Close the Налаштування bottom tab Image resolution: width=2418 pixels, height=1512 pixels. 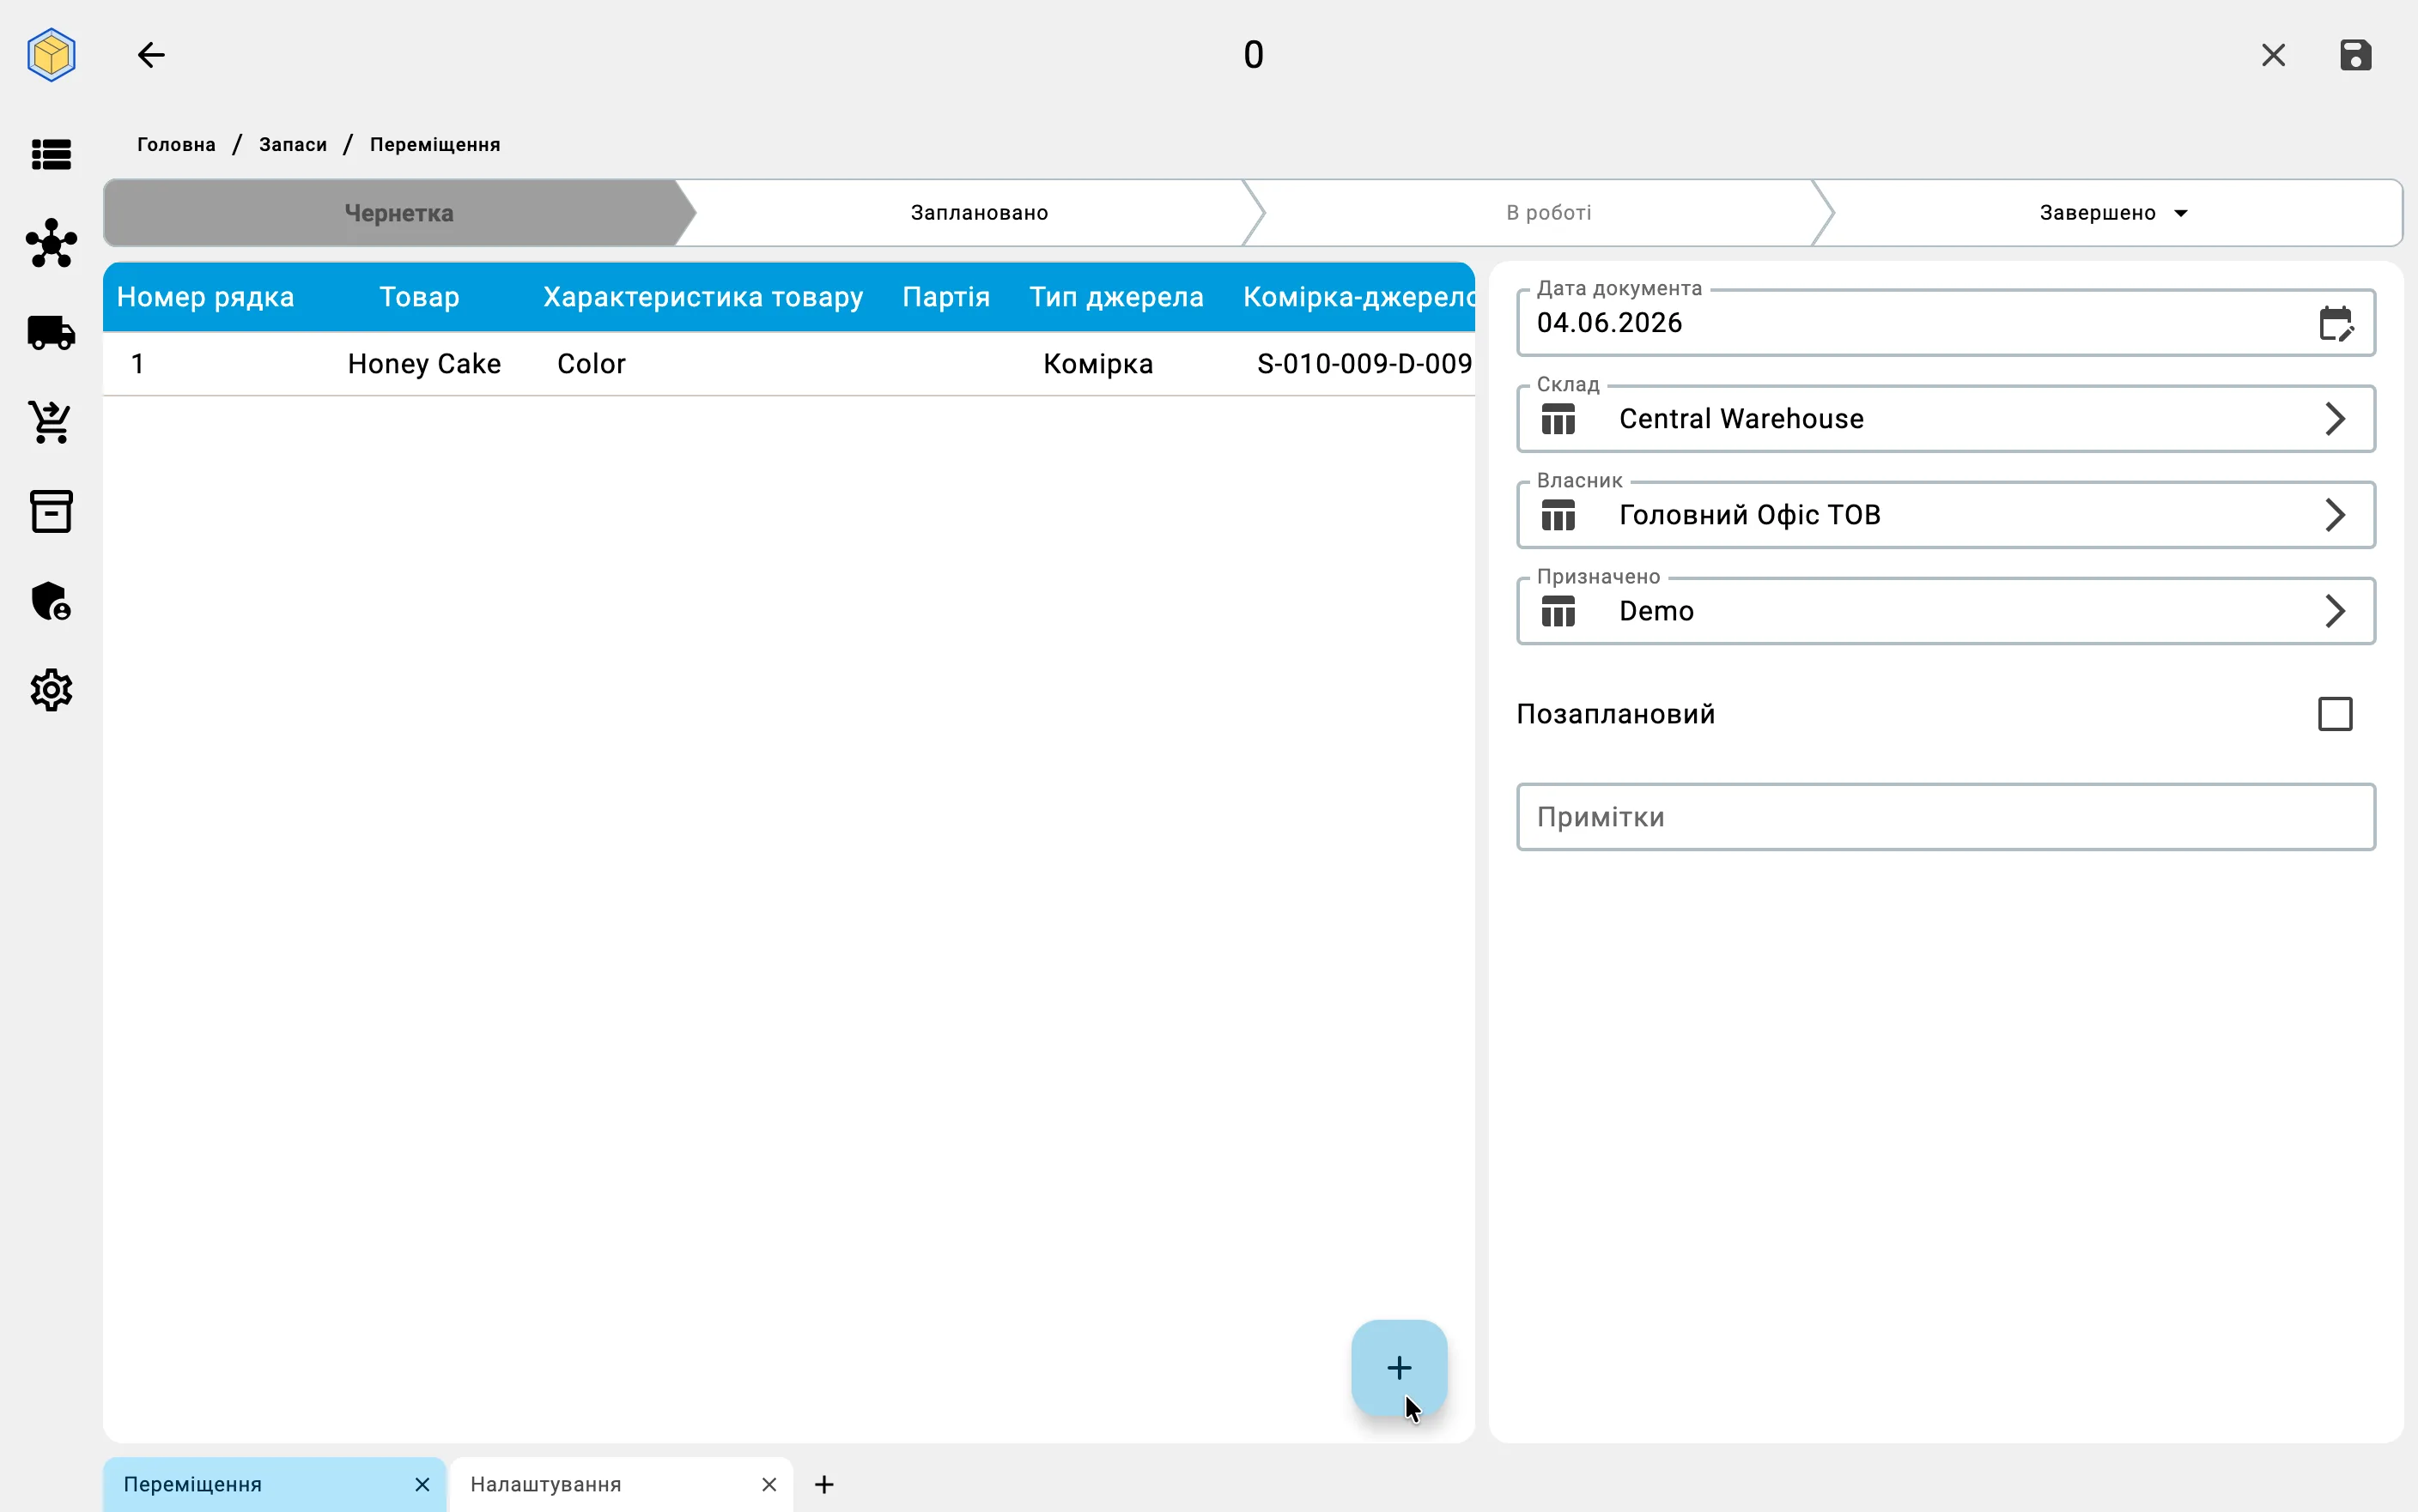click(769, 1484)
